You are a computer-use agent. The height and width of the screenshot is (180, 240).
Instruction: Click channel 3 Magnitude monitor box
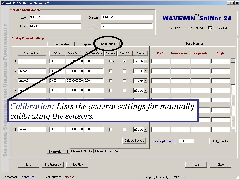point(200,81)
